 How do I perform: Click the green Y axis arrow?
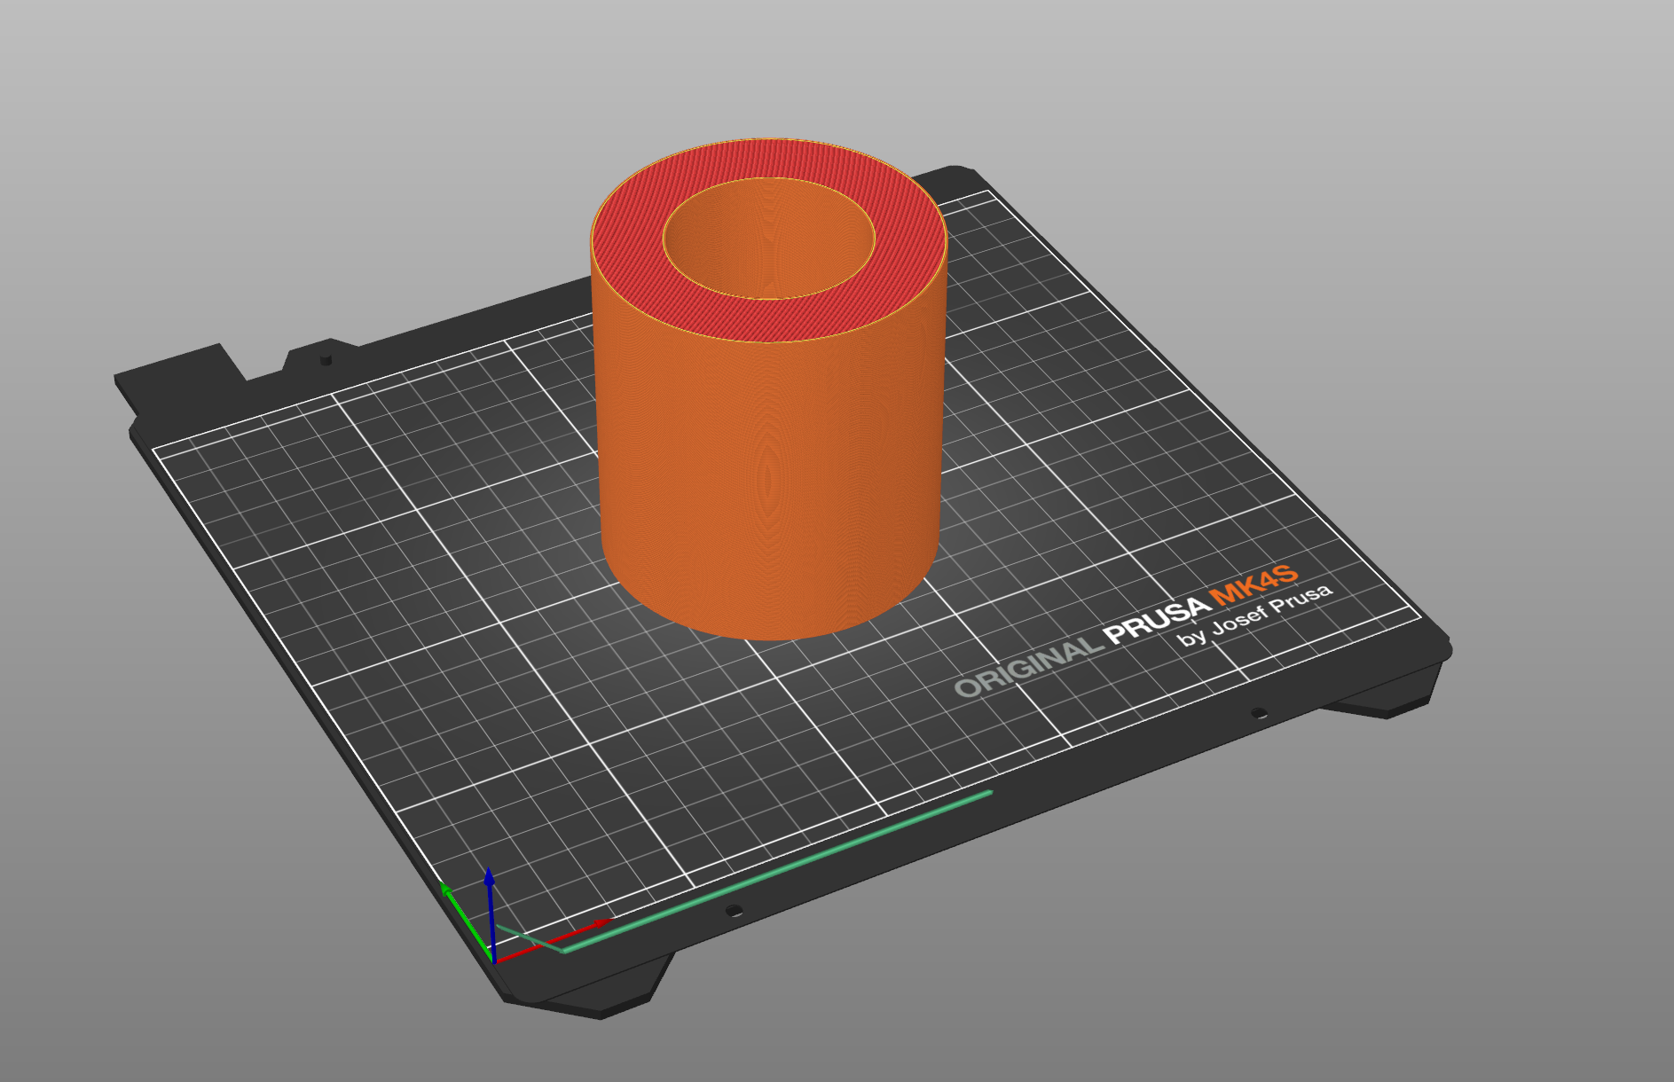(x=466, y=922)
